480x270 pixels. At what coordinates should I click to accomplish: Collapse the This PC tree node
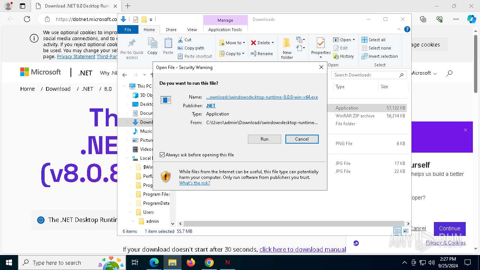coord(124,86)
